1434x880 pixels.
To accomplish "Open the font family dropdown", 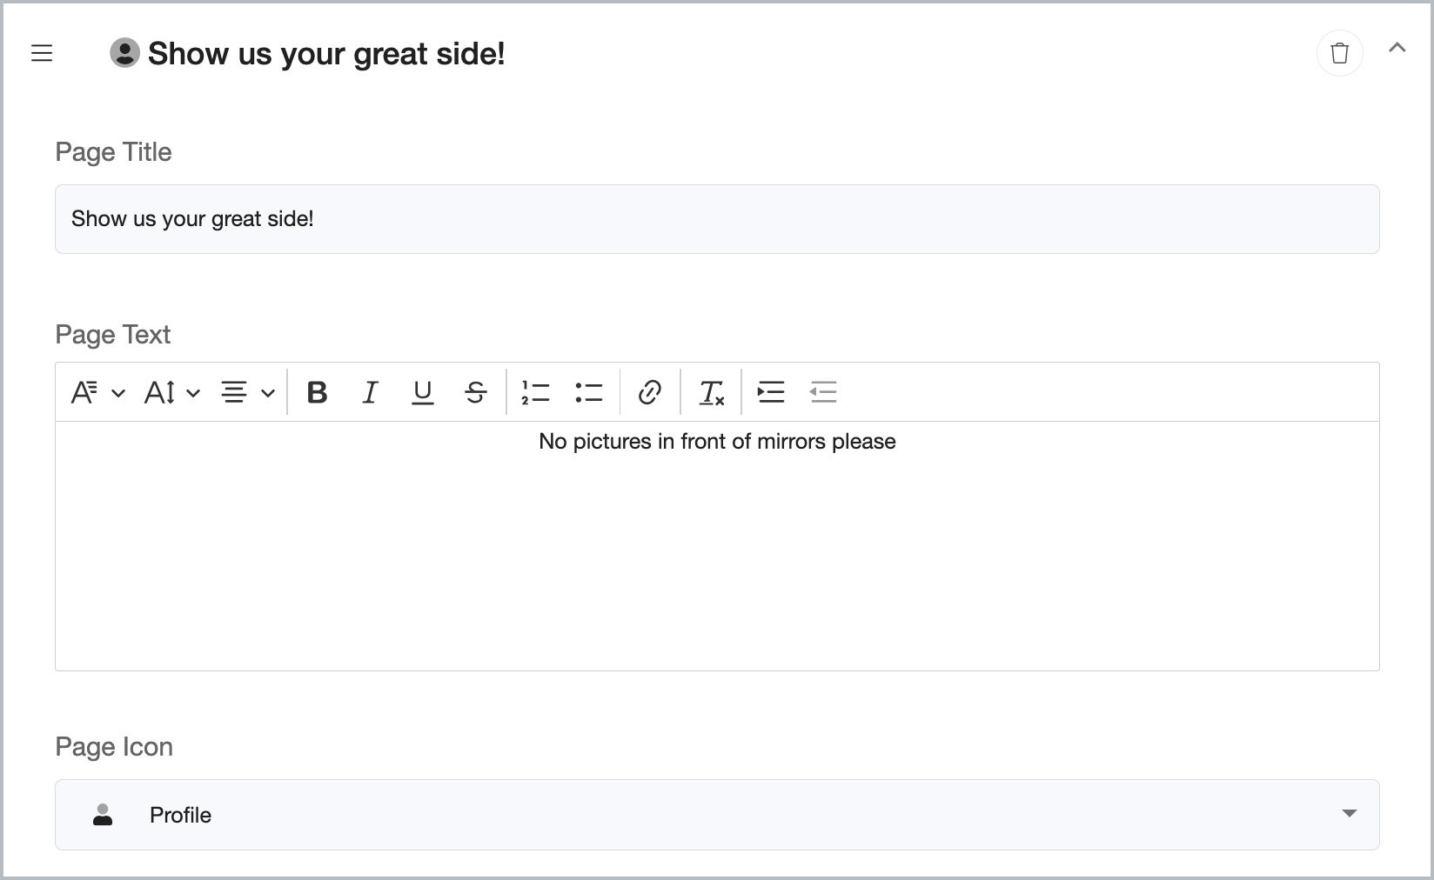I will pyautogui.click(x=97, y=392).
